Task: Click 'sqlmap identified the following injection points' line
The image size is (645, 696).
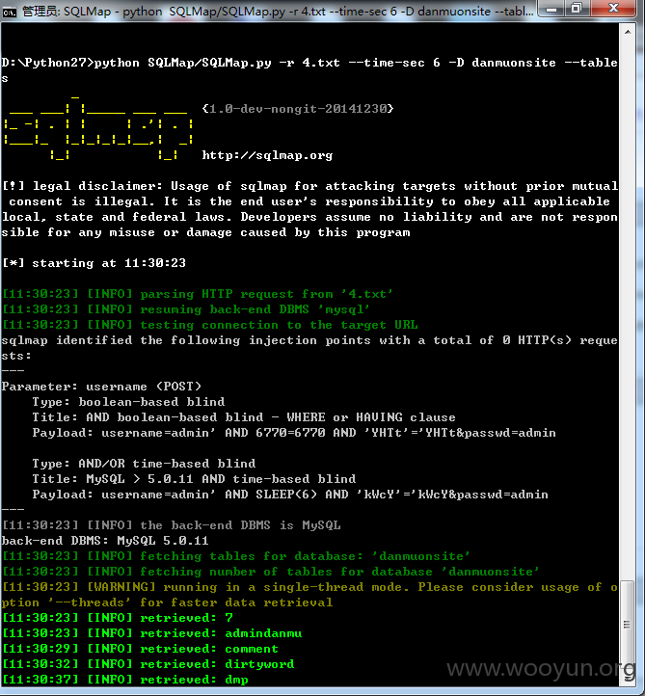Action: tap(309, 340)
